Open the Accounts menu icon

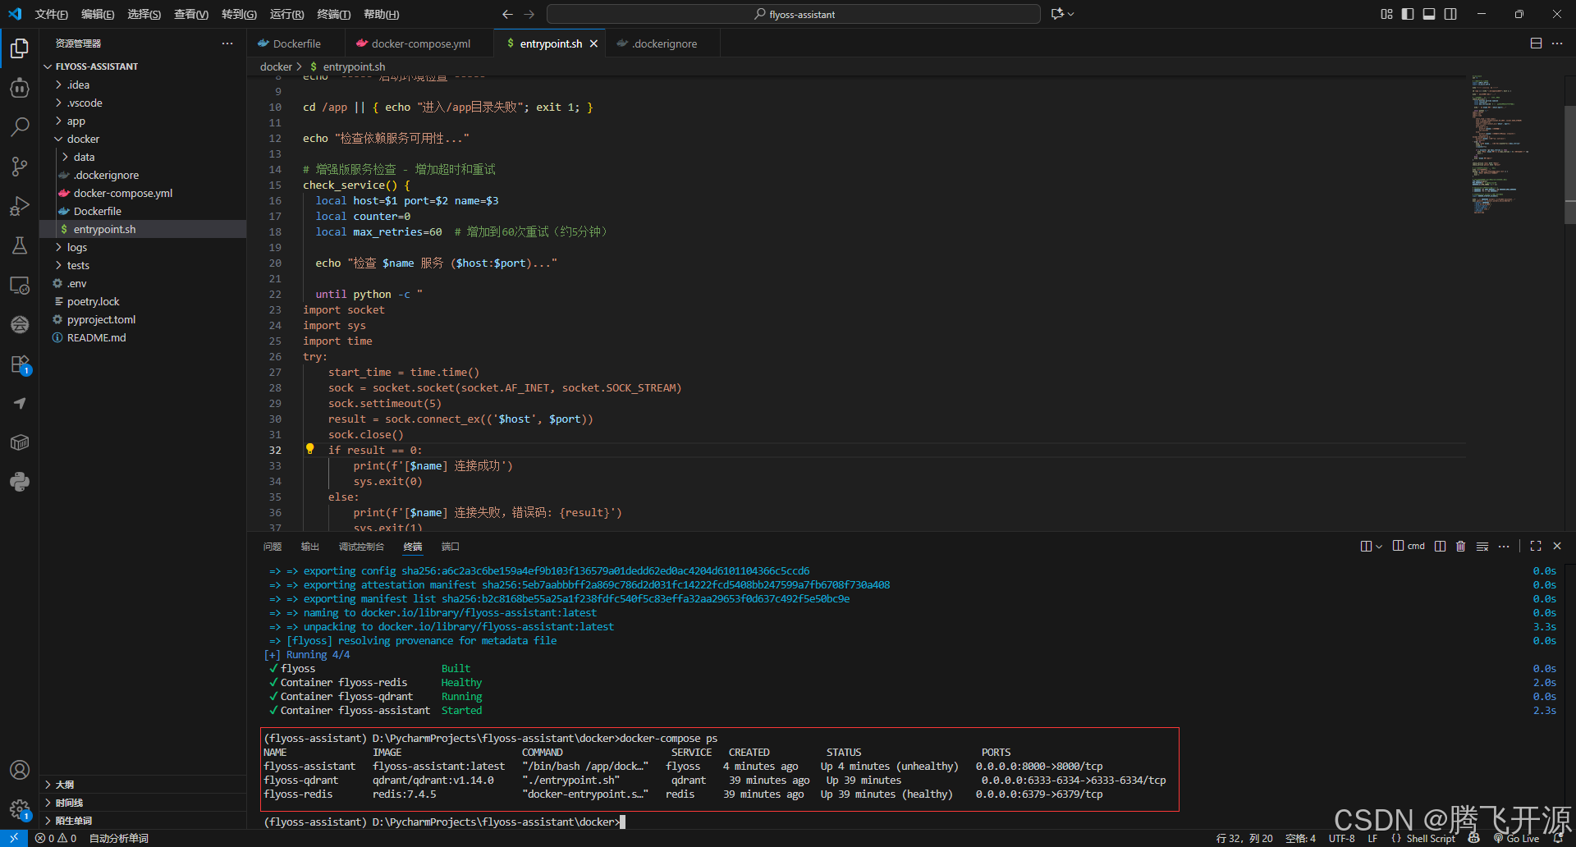(20, 770)
